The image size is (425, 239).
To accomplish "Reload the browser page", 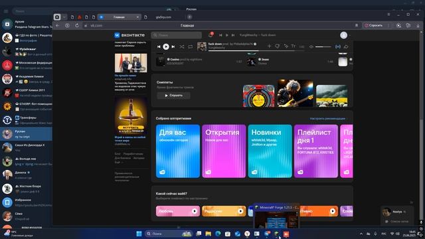I will click(77, 25).
